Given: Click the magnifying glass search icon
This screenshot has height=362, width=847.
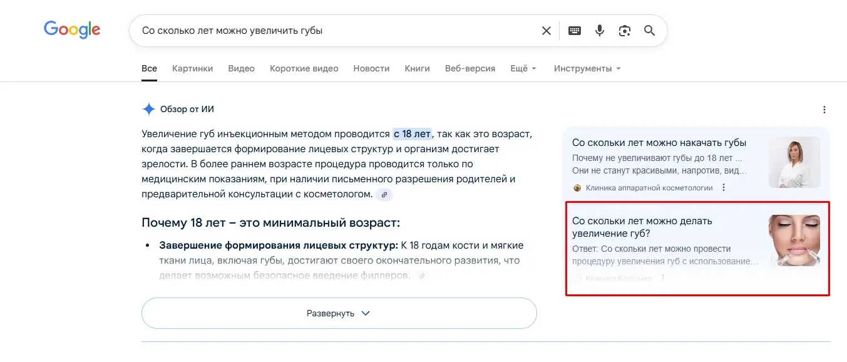Looking at the screenshot, I should pos(649,31).
